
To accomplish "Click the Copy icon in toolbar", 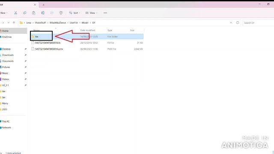I will pyautogui.click(x=25, y=13).
